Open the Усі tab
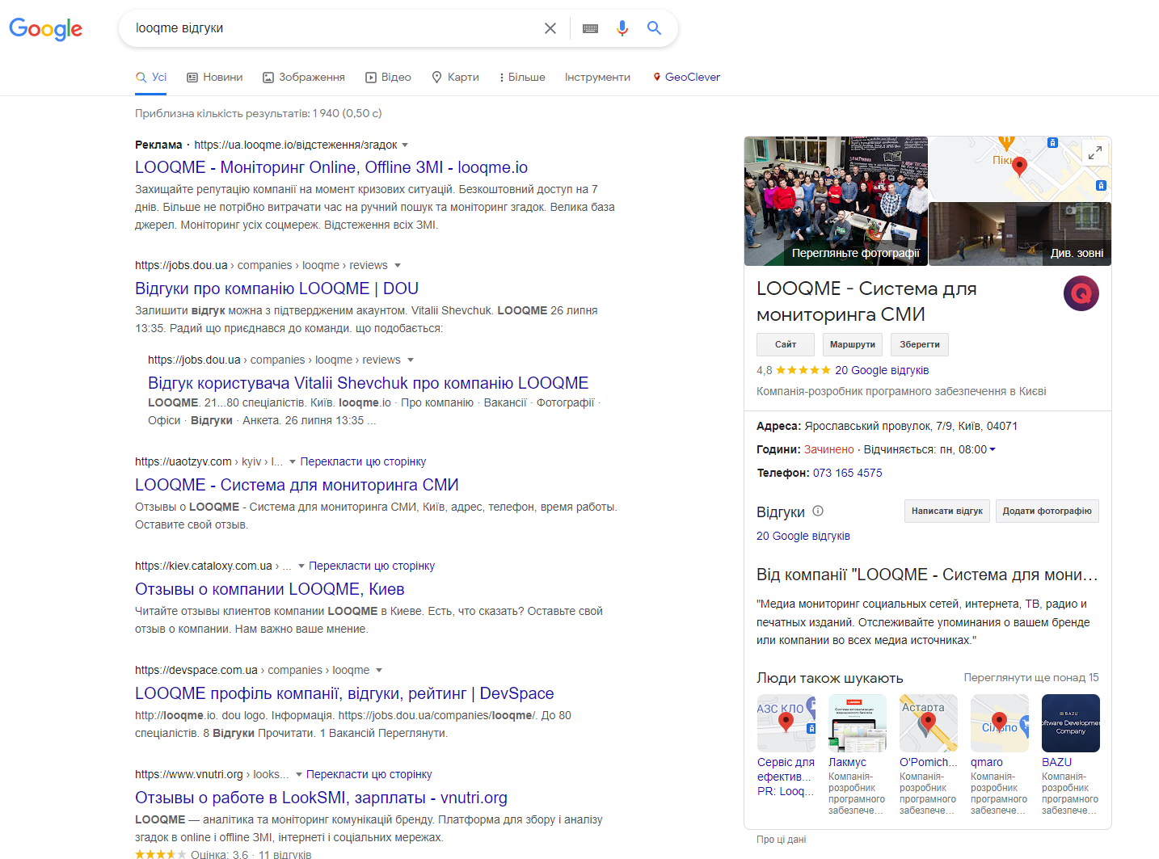 pyautogui.click(x=151, y=77)
